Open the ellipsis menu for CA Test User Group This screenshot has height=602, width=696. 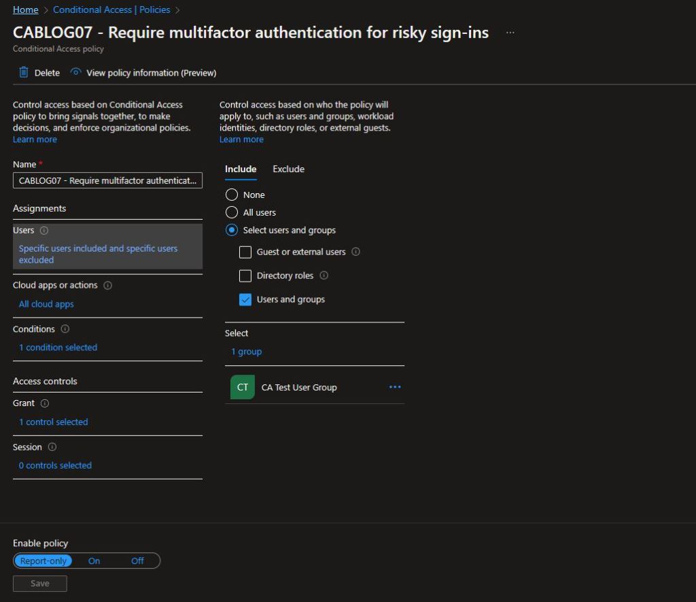pyautogui.click(x=395, y=387)
